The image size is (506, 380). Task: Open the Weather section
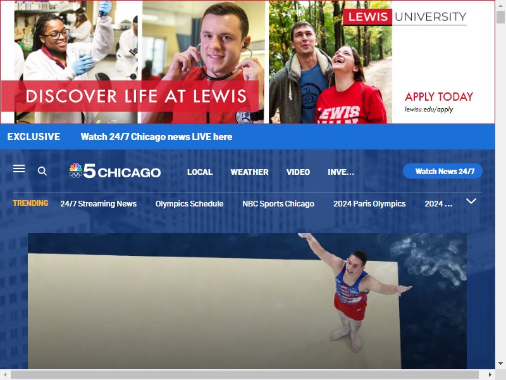(x=249, y=172)
